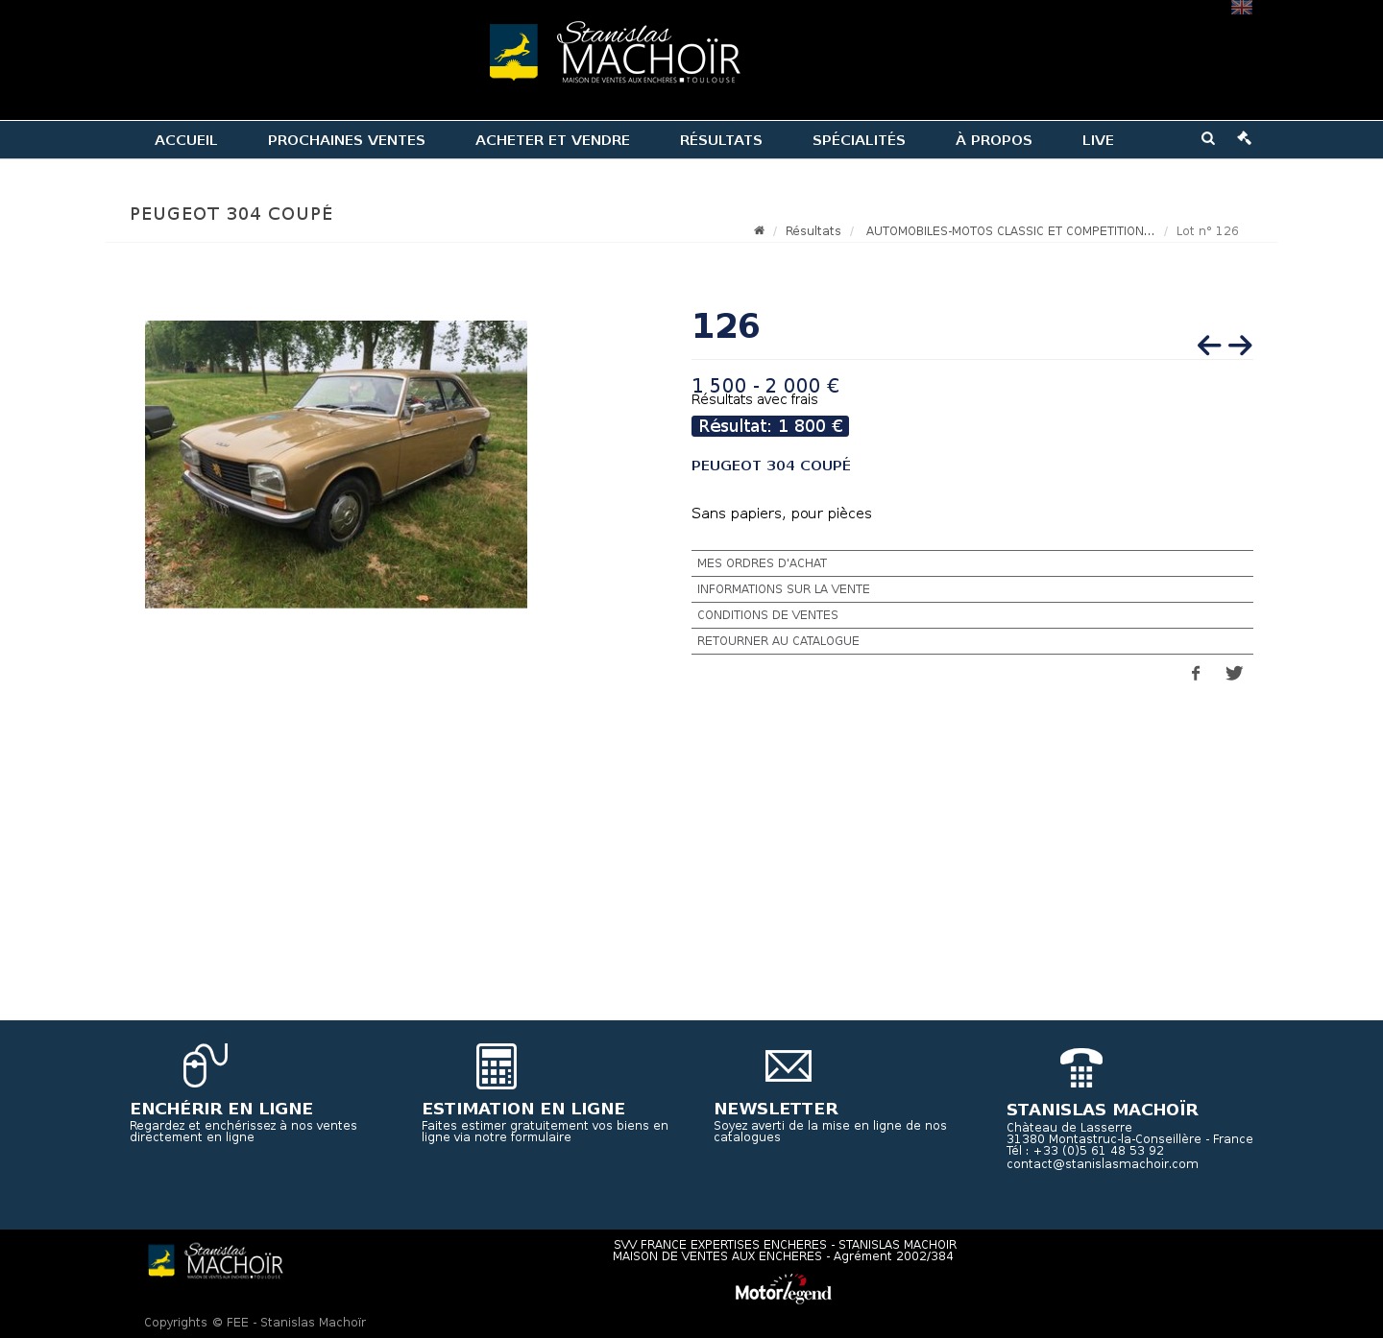The width and height of the screenshot is (1383, 1338).
Task: Click the newsletter envelope icon
Action: pyautogui.click(x=789, y=1065)
